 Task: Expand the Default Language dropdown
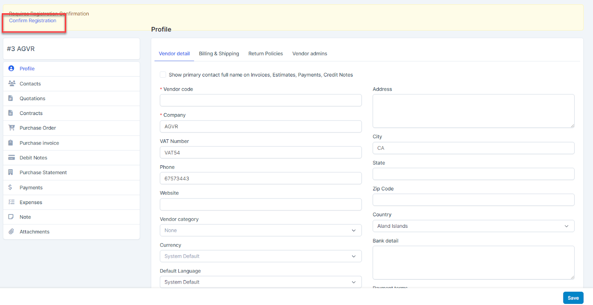coord(261,282)
